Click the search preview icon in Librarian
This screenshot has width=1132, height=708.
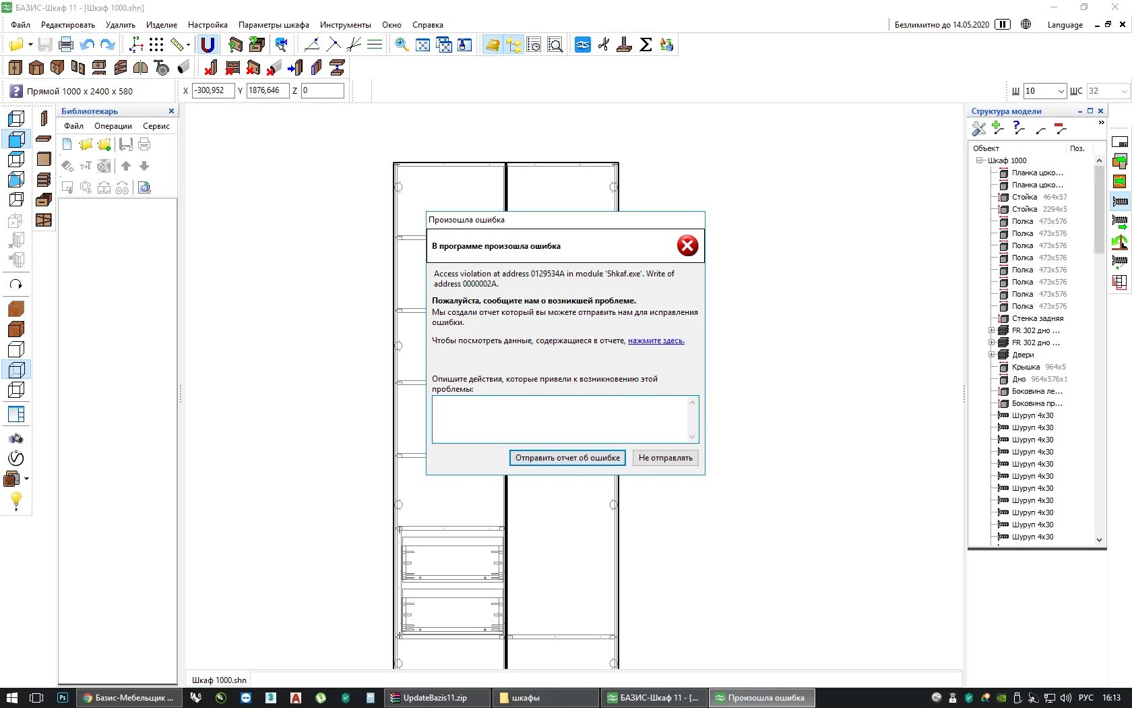(144, 187)
